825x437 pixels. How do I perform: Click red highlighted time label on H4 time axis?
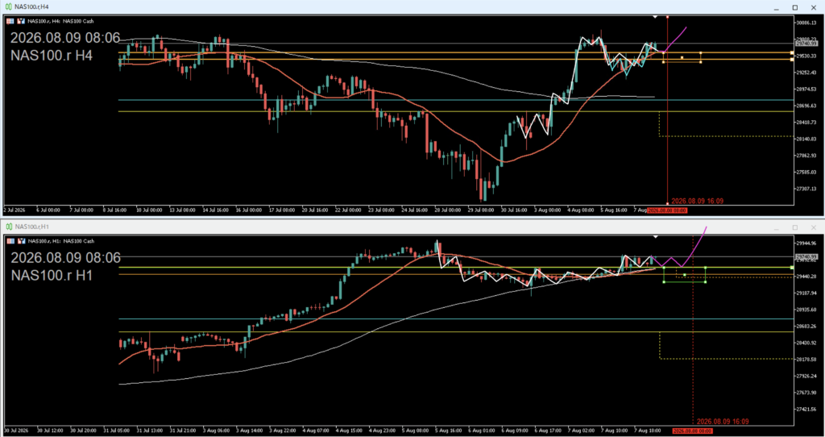click(x=667, y=210)
